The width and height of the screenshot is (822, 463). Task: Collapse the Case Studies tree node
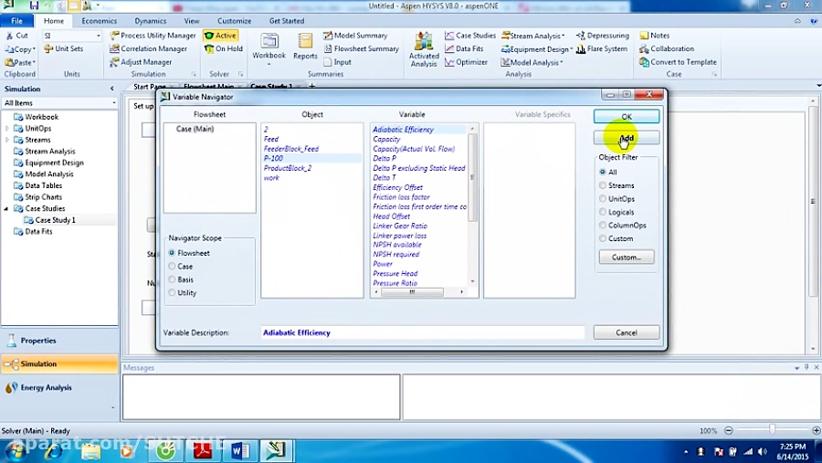pyautogui.click(x=6, y=209)
